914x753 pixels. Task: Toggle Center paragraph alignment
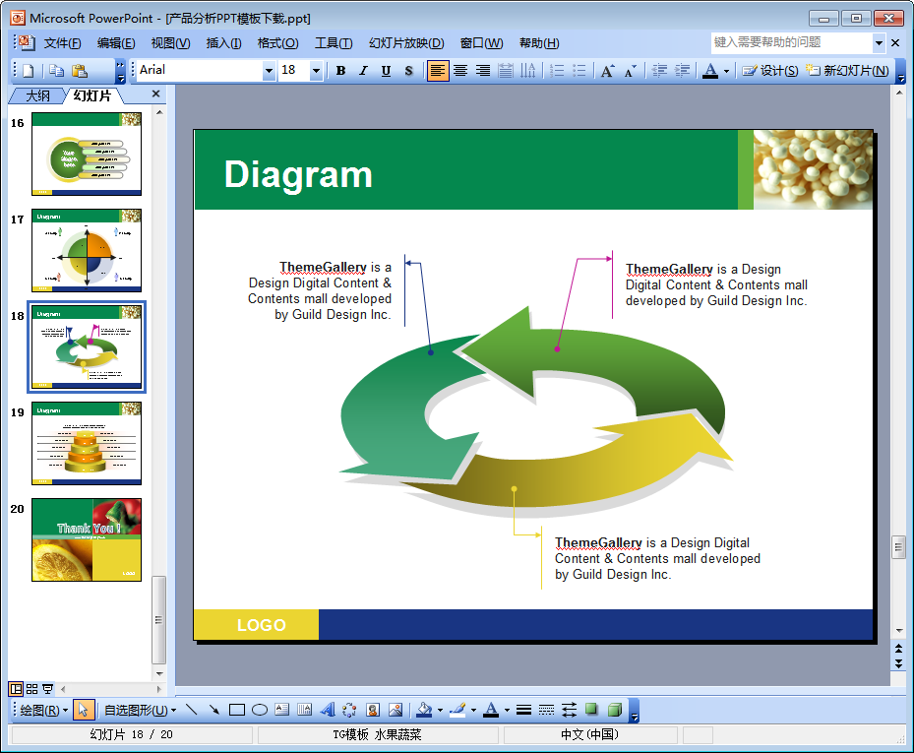(460, 71)
